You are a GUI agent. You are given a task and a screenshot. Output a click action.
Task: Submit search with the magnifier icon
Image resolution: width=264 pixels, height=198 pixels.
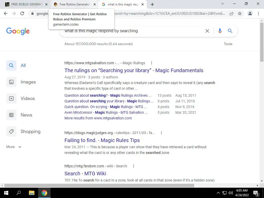click(x=230, y=31)
